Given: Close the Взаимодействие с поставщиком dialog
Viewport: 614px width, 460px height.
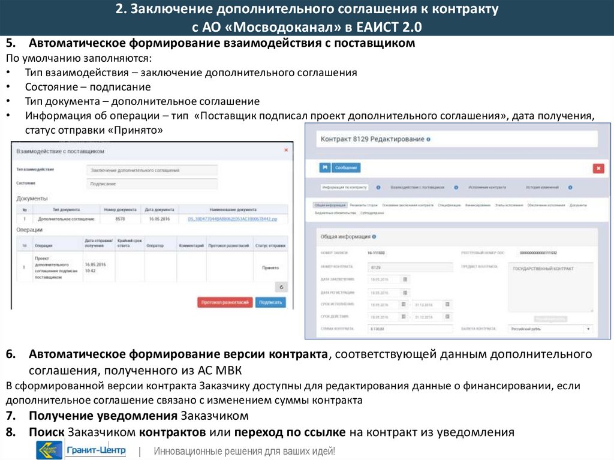Looking at the screenshot, I should (286, 150).
